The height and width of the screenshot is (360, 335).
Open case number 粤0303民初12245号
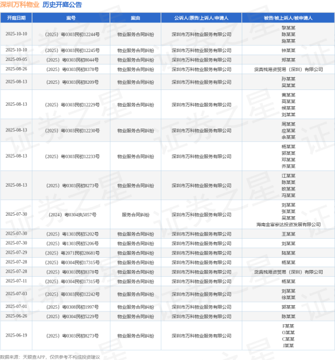[71, 50]
